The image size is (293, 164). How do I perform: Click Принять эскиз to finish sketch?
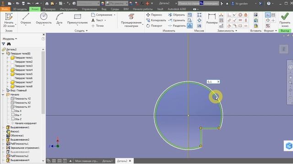click(x=285, y=20)
